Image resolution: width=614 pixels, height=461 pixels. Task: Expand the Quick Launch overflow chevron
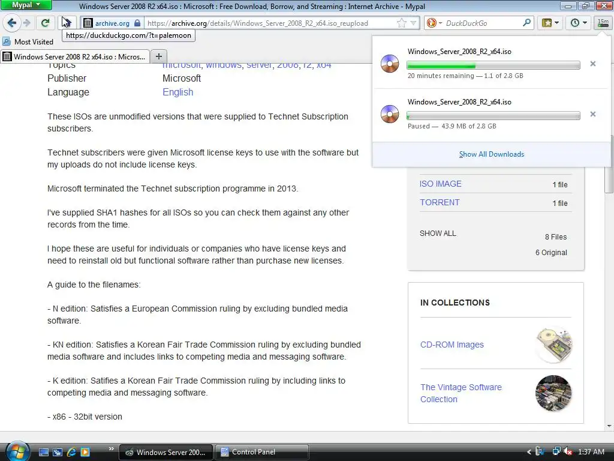[111, 449]
